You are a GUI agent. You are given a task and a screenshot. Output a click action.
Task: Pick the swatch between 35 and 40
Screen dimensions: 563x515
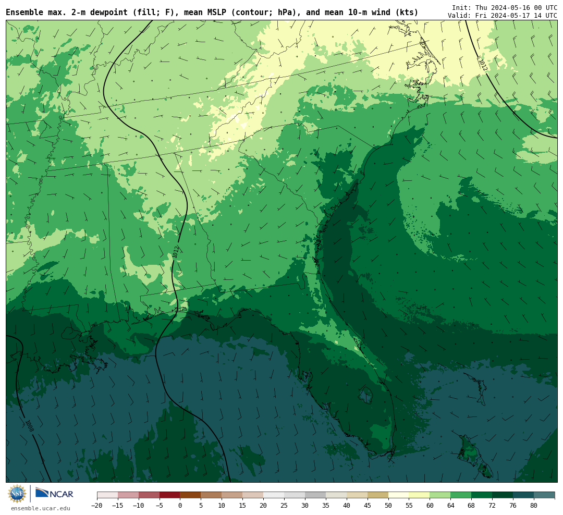(x=336, y=495)
